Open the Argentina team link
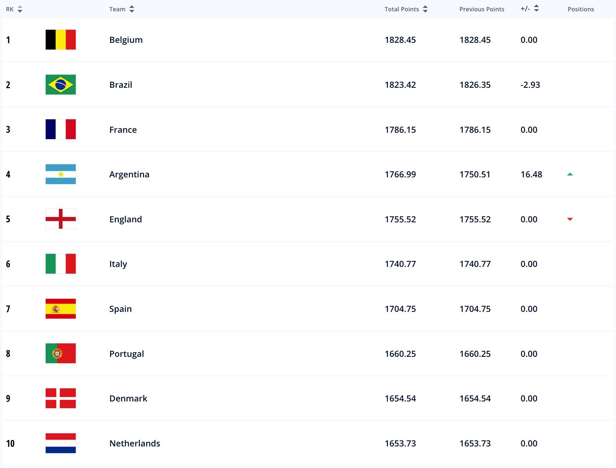This screenshot has height=468, width=616. tap(129, 175)
